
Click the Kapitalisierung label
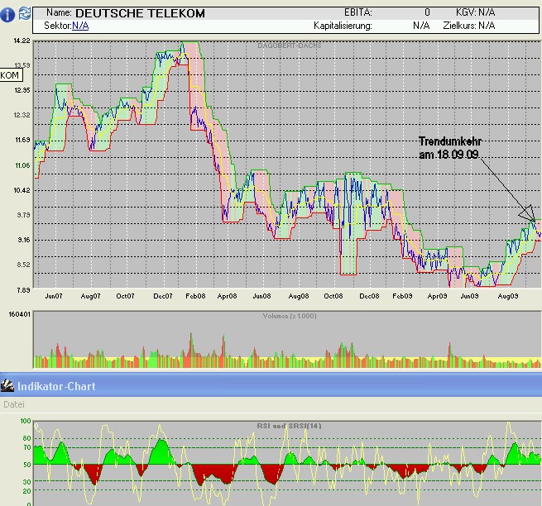tap(343, 26)
